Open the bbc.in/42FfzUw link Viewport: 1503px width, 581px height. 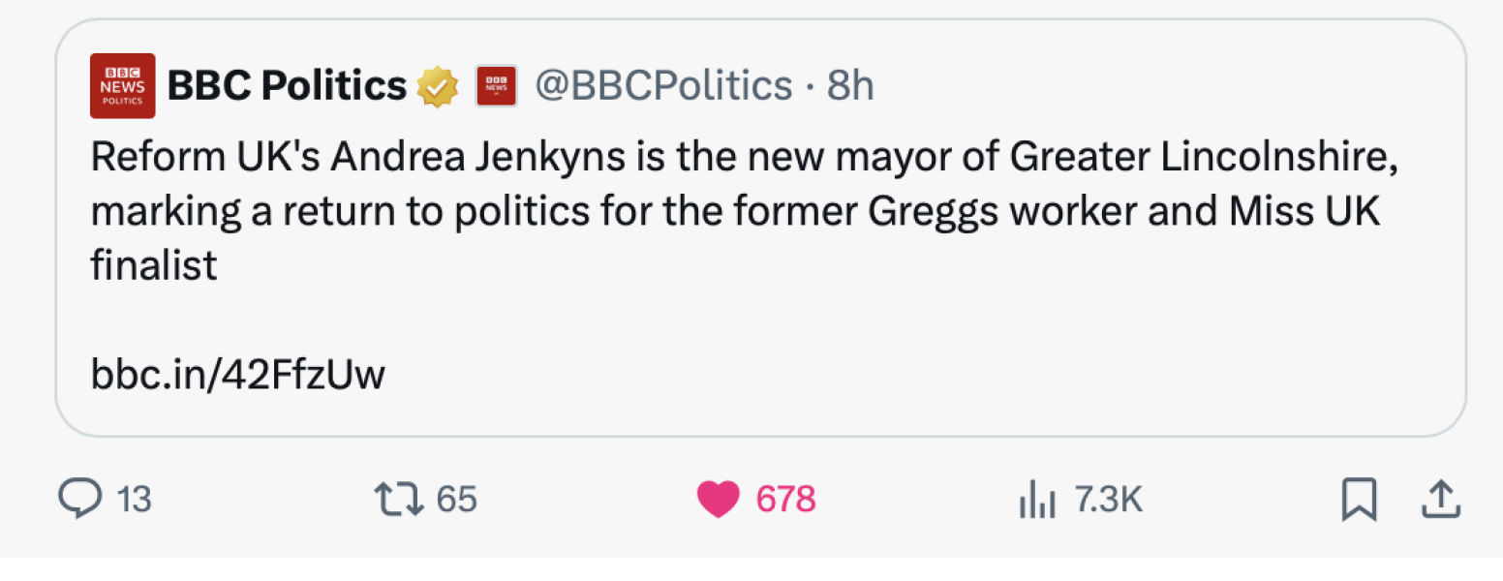(236, 372)
